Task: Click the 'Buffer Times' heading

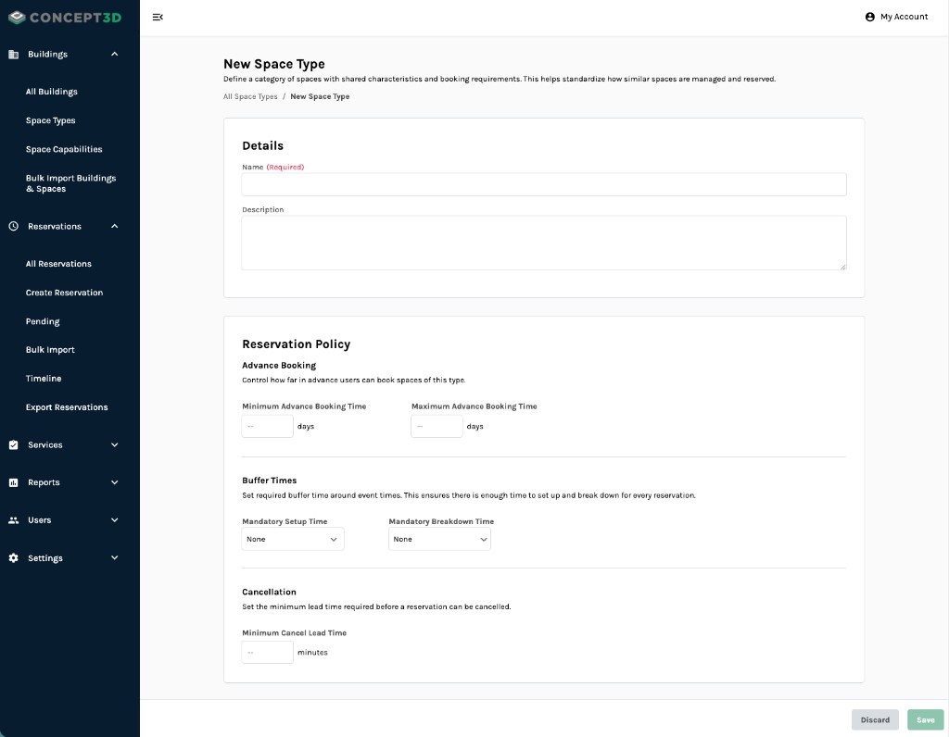Action: (270, 481)
